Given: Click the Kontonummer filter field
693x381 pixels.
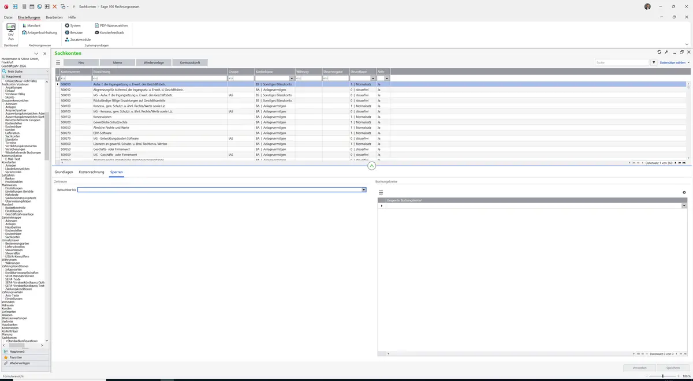Looking at the screenshot, I should 76,78.
